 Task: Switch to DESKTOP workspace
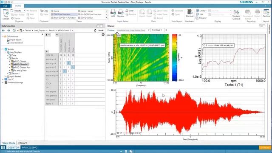pyautogui.click(x=13, y=147)
